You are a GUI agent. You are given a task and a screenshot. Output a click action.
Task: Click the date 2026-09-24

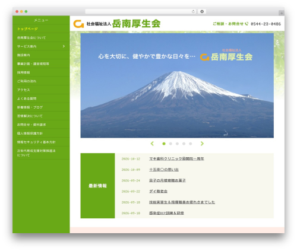[131, 180]
